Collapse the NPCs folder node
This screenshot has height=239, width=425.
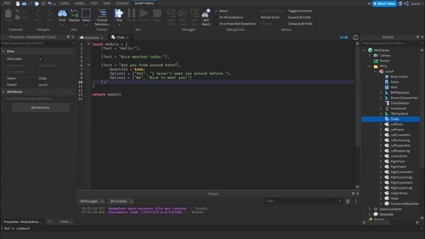click(x=370, y=66)
